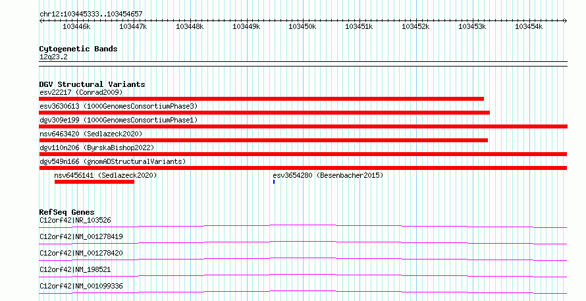Screen dimensions: 586x301
Task: Open the C12orf42|NM_198521 transcript label
Action: tap(75, 269)
